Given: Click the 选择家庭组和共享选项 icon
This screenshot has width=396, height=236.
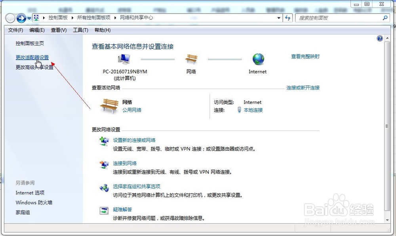Looking at the screenshot, I should pyautogui.click(x=105, y=187).
